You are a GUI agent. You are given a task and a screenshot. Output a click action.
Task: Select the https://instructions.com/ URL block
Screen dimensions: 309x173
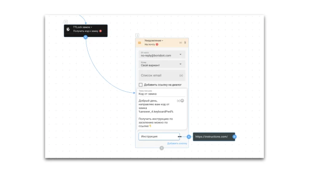tap(214, 136)
